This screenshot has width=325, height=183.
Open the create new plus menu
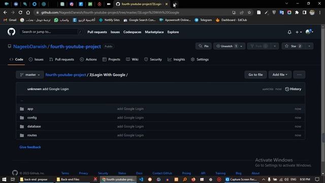point(299,32)
